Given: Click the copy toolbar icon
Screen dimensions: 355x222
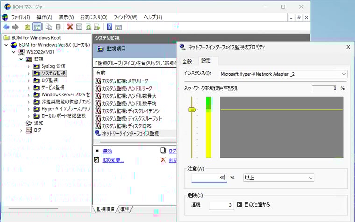Looking at the screenshot, I should click(49, 27).
